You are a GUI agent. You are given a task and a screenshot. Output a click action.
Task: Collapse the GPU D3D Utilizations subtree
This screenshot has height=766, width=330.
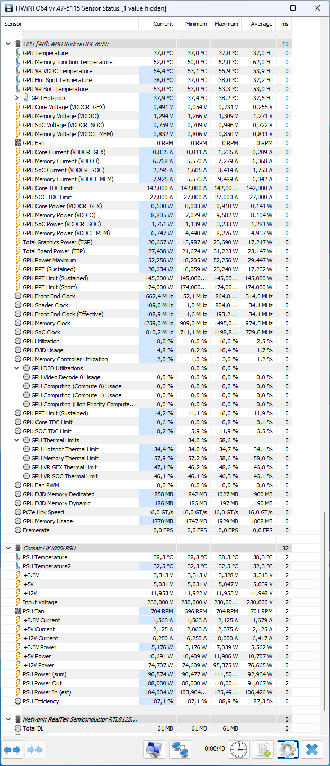(17, 368)
